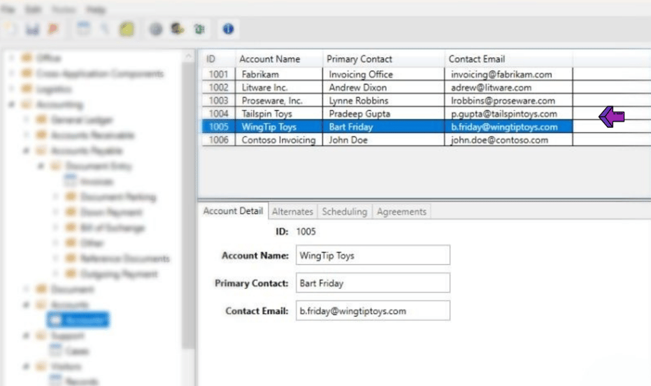Open the Edit menu

click(34, 9)
